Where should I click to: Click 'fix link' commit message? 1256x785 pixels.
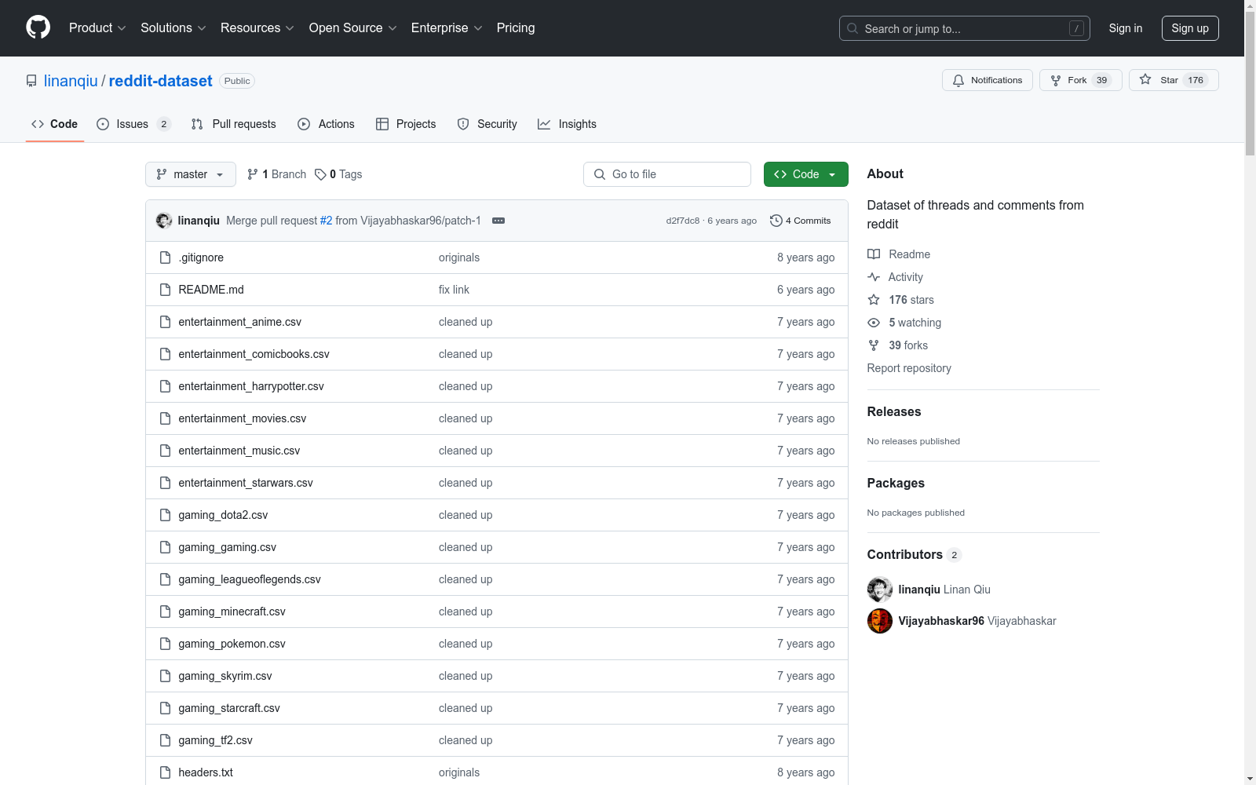click(x=454, y=290)
